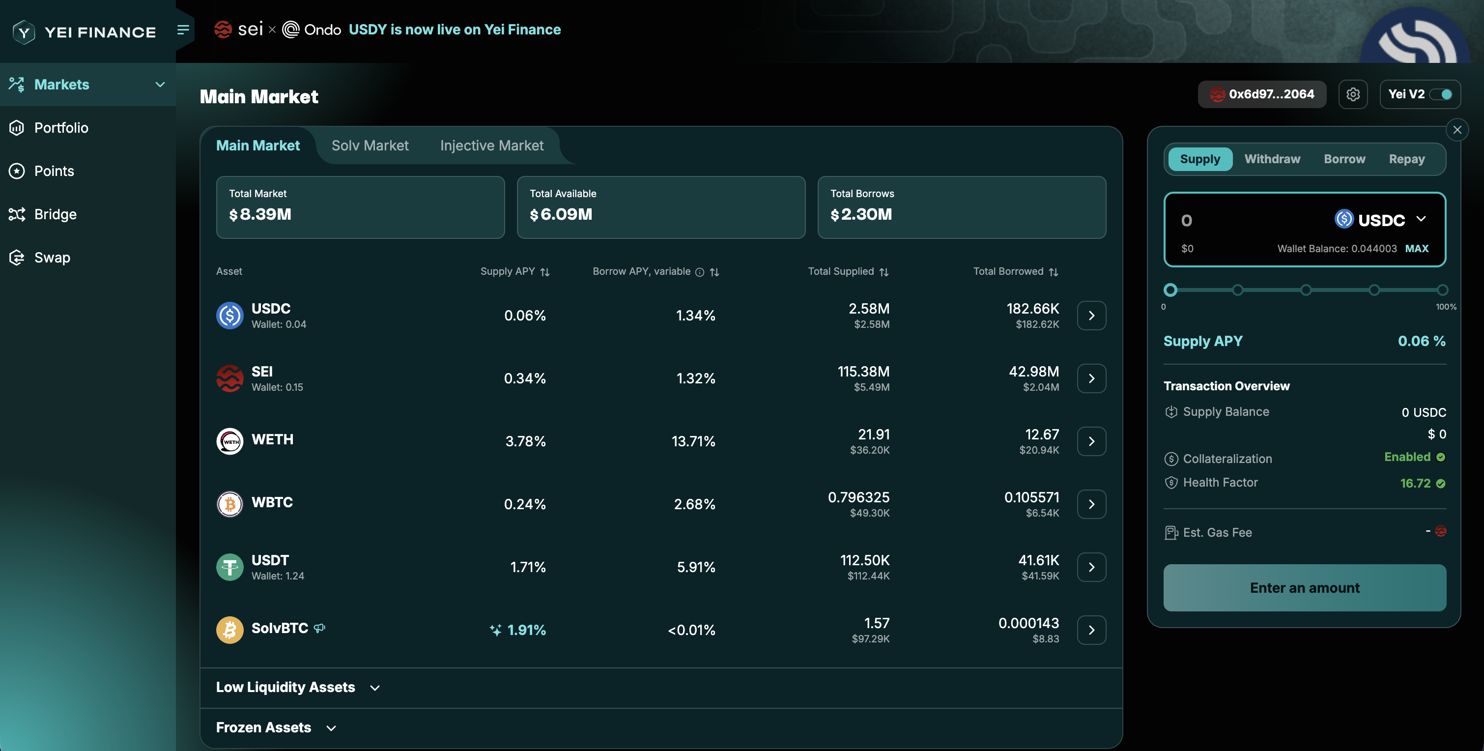The width and height of the screenshot is (1484, 751).
Task: Select the Borrow tab
Action: pyautogui.click(x=1344, y=159)
